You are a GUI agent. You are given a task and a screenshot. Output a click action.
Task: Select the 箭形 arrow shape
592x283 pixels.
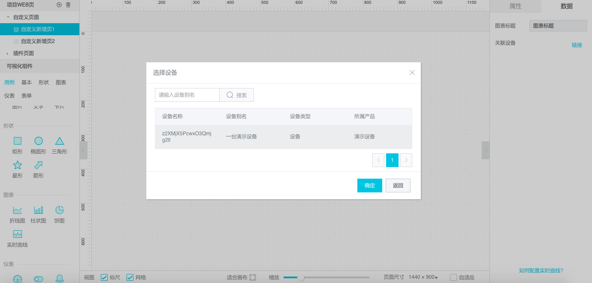pos(39,165)
